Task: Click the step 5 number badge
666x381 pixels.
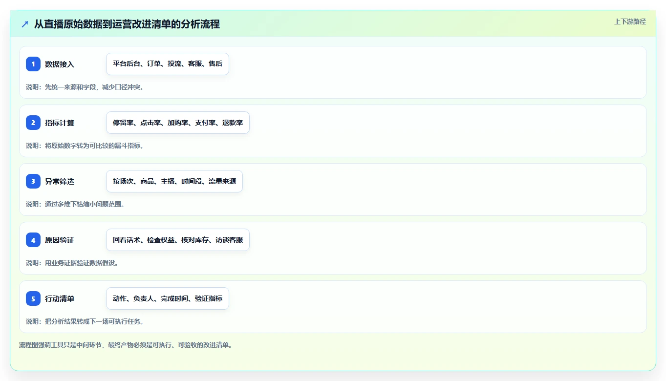Action: tap(33, 298)
